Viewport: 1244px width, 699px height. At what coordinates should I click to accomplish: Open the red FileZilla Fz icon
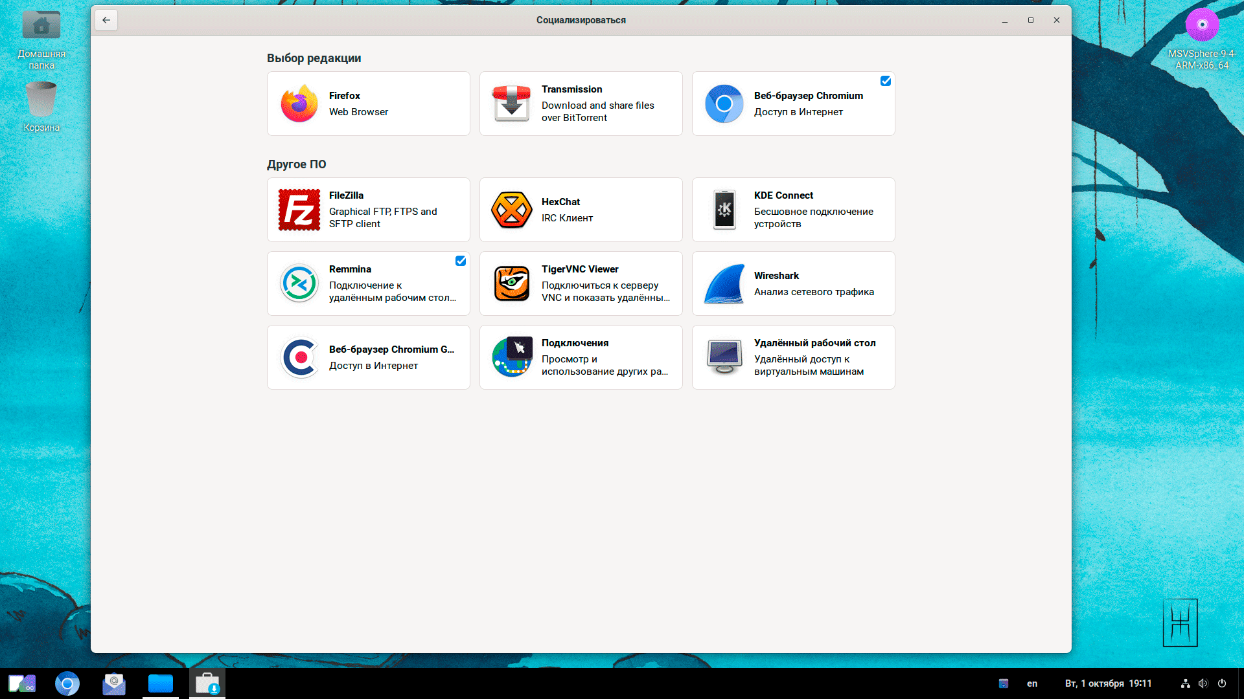click(299, 210)
